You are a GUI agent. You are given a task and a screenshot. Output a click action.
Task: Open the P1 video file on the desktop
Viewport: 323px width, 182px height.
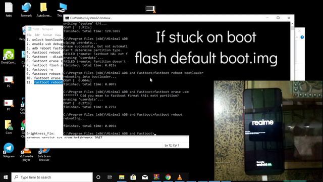click(x=9, y=105)
